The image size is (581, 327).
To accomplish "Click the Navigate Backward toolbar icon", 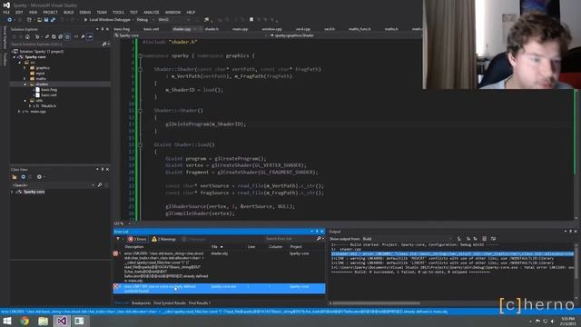I will click(10, 20).
